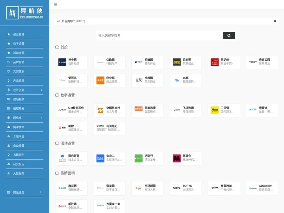Screen dimensions: 284x213
Task: Open the 新榜 site card
Action: [x=71, y=129]
